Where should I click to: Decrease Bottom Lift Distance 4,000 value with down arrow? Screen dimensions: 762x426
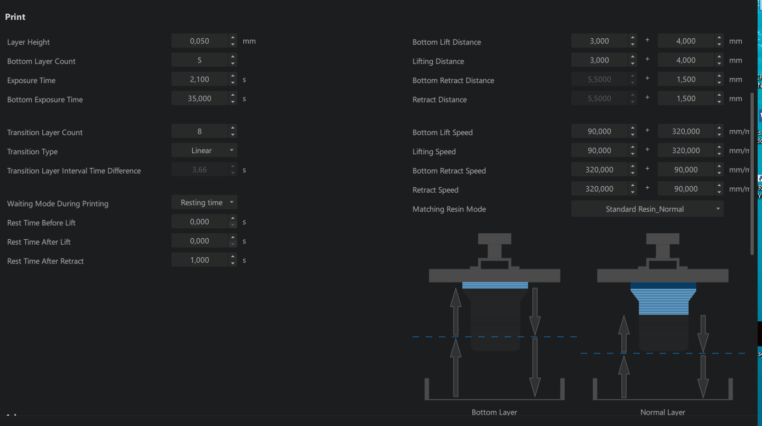(x=719, y=44)
